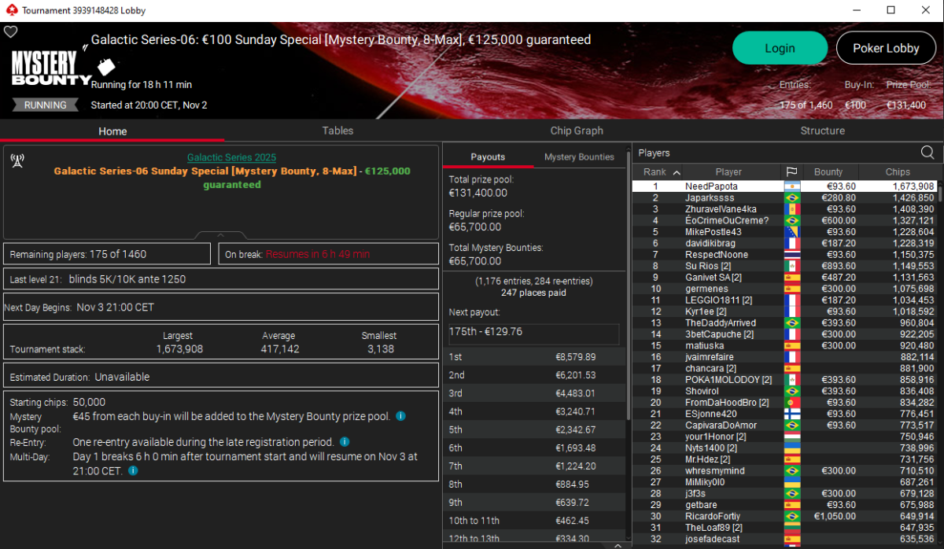
Task: Collapse the tournament description panel chevron
Action: coord(221,235)
